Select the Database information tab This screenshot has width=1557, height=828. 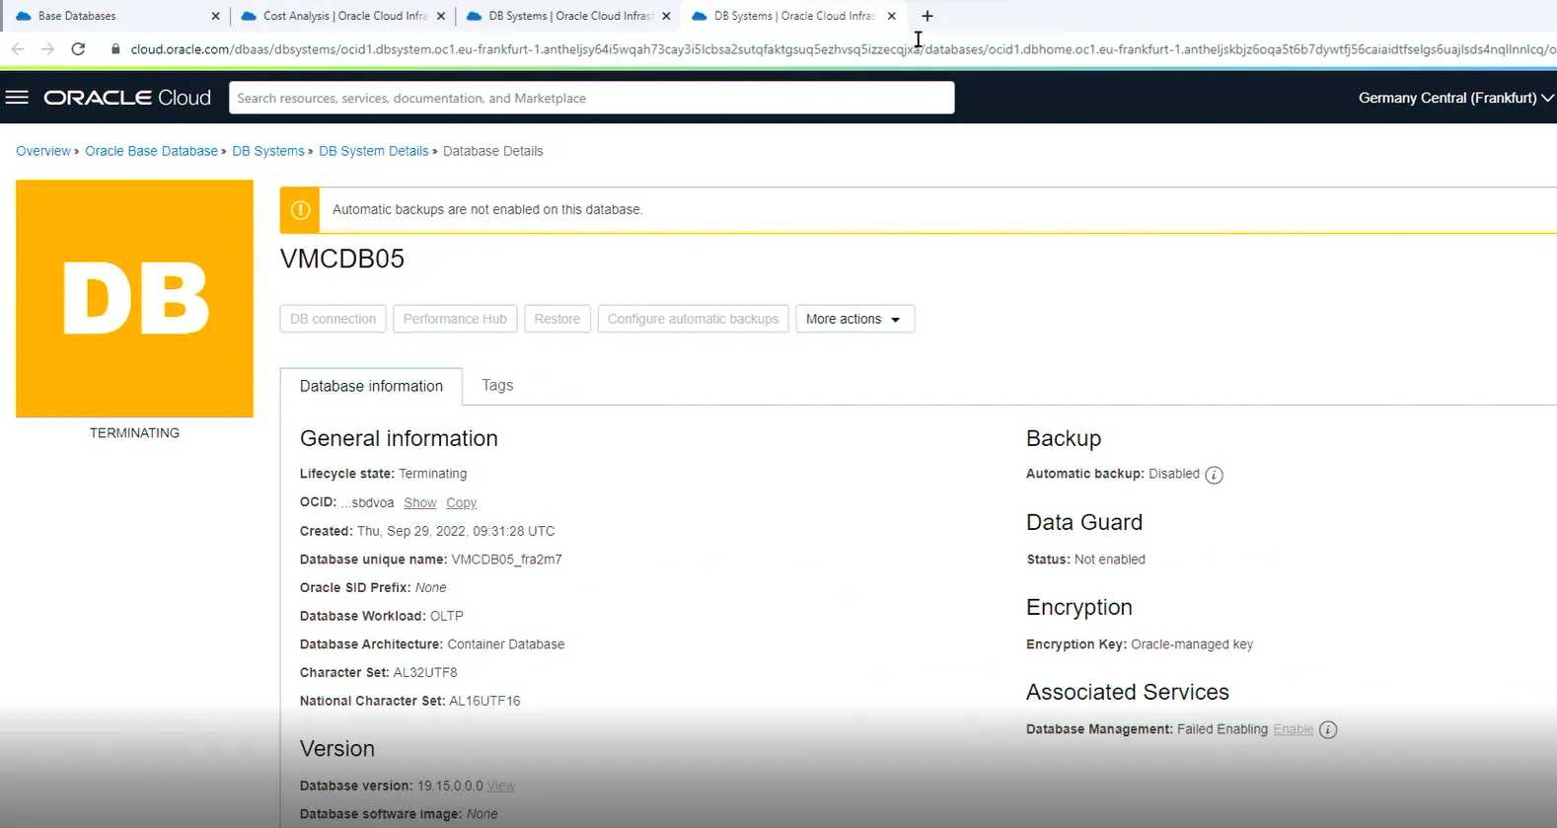[371, 386]
